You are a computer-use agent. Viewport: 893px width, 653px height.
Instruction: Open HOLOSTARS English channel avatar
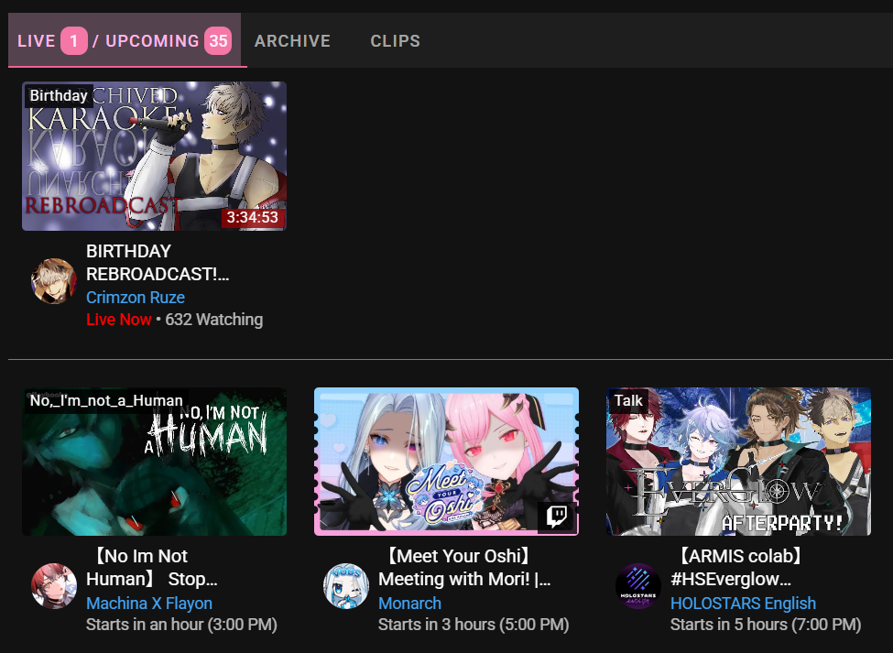(637, 586)
